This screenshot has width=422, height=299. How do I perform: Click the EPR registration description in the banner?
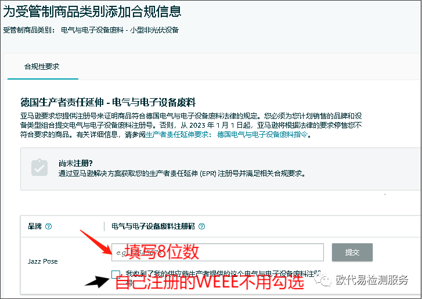pyautogui.click(x=182, y=174)
